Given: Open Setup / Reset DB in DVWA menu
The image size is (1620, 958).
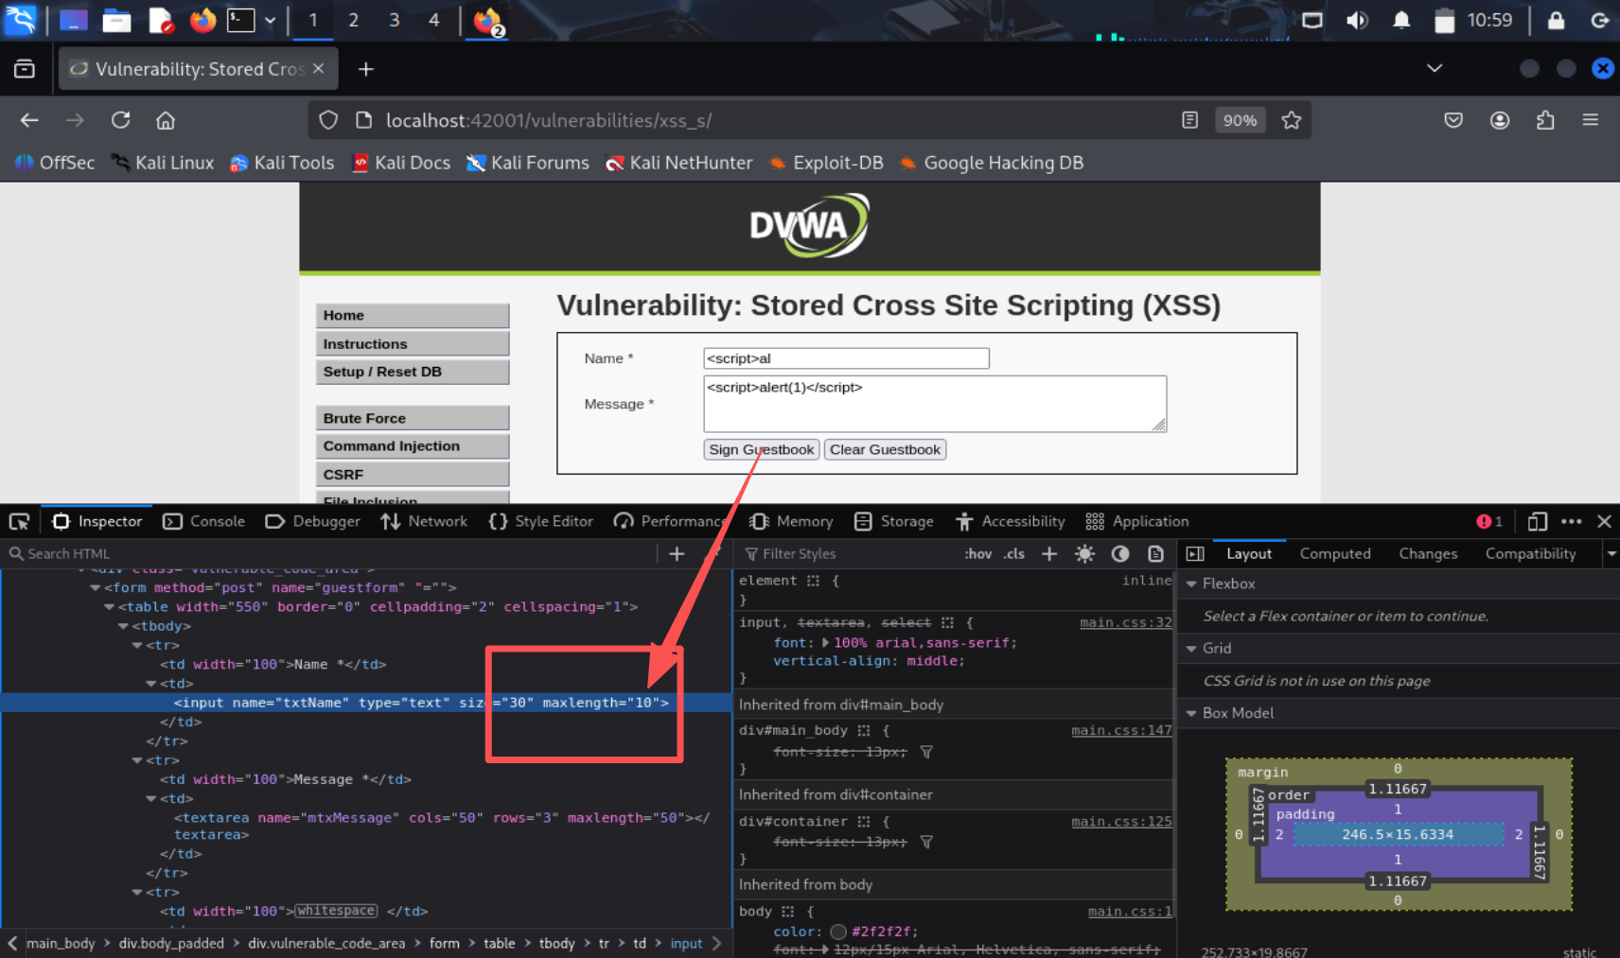Looking at the screenshot, I should pos(413,372).
